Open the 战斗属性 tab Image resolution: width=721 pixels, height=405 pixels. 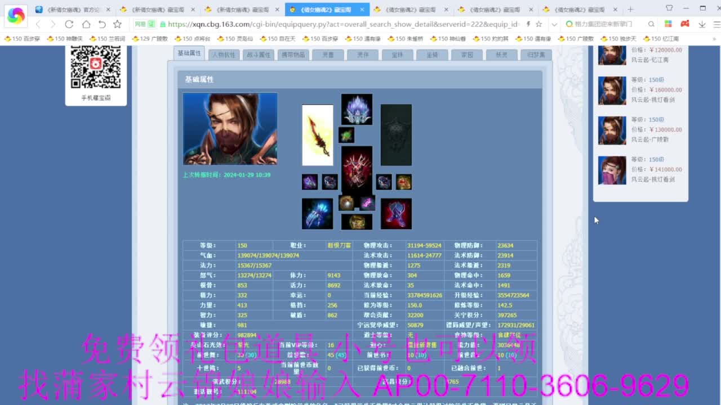click(259, 55)
